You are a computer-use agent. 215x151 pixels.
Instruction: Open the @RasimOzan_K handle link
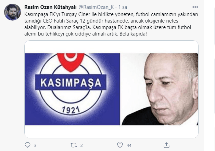(96, 7)
